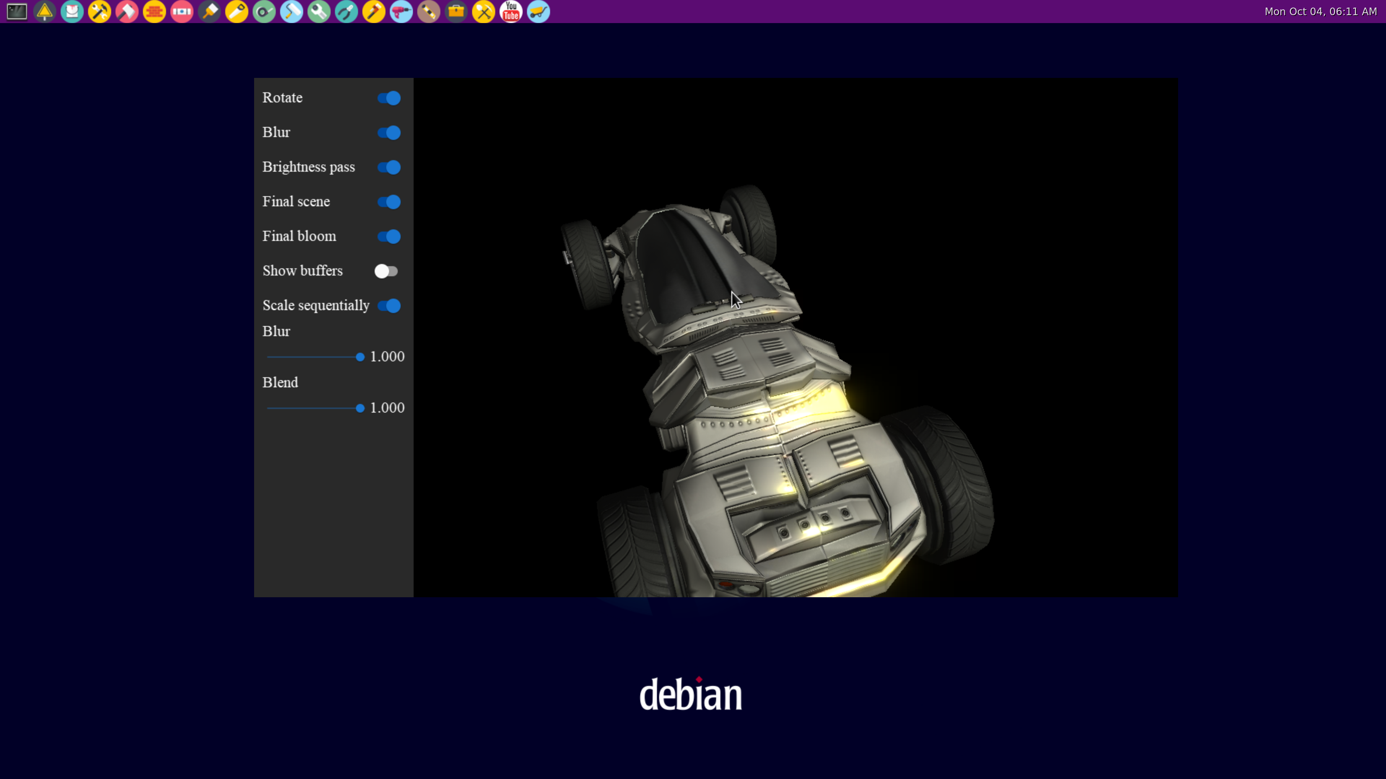Turn off Scale sequentially
The width and height of the screenshot is (1386, 779).
[x=388, y=306]
